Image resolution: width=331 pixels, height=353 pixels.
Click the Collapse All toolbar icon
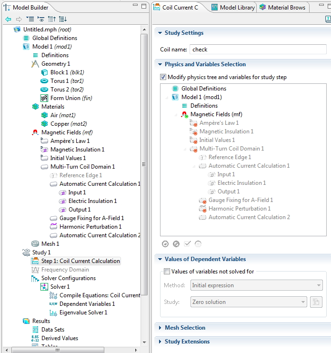[52, 19]
